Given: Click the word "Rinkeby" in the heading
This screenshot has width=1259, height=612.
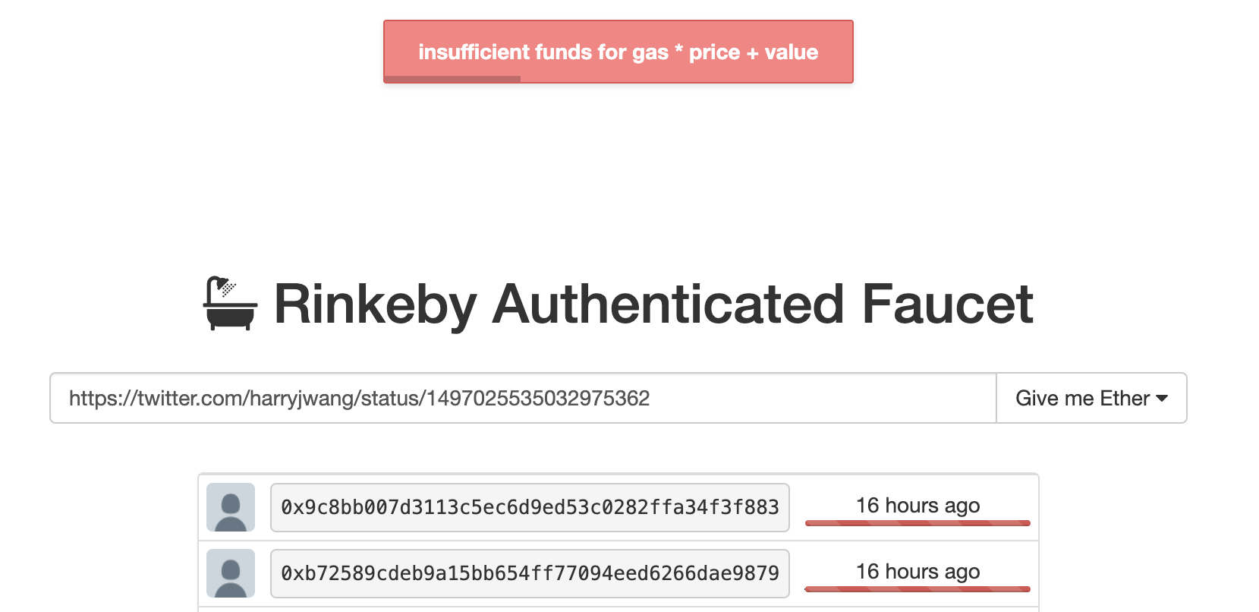Looking at the screenshot, I should tap(375, 304).
